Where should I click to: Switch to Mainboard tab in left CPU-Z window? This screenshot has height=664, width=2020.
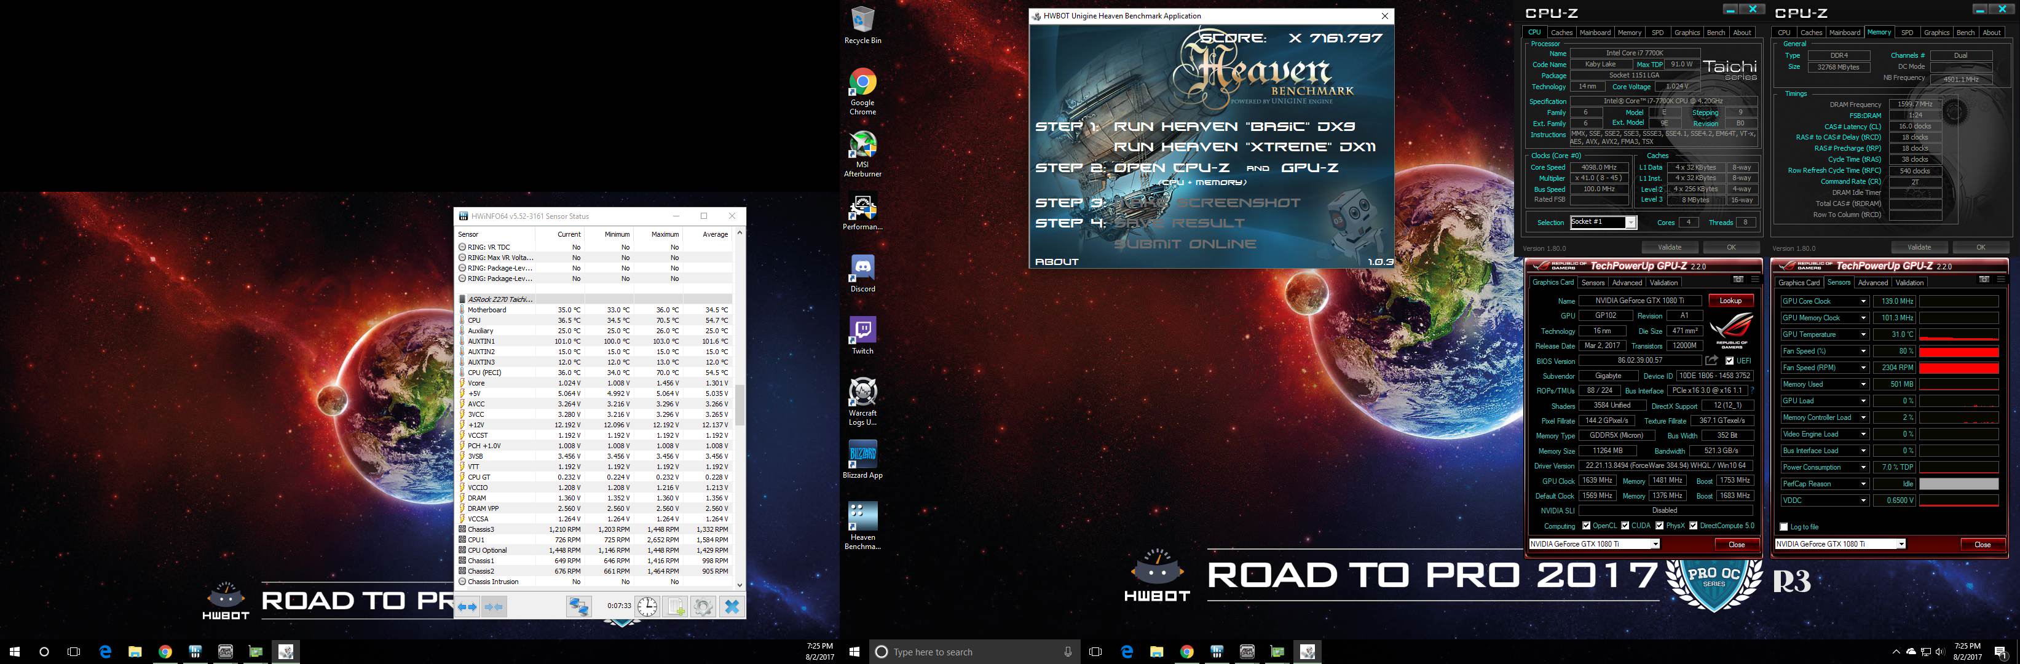click(x=1595, y=33)
